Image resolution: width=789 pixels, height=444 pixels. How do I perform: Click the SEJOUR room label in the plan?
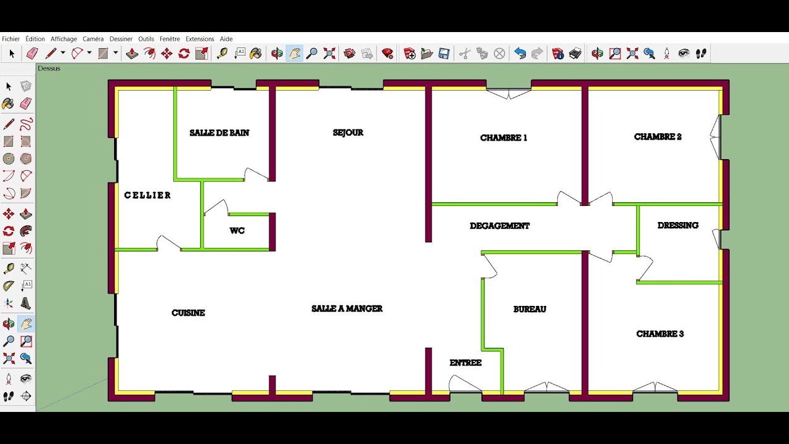348,133
